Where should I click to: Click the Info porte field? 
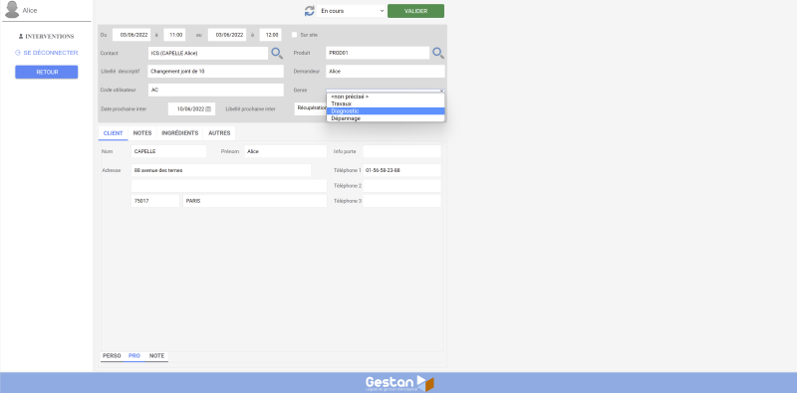pyautogui.click(x=402, y=151)
